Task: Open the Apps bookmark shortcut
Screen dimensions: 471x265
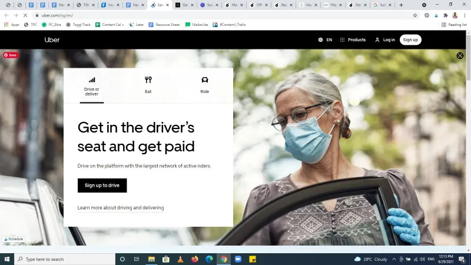Action: coord(11,25)
